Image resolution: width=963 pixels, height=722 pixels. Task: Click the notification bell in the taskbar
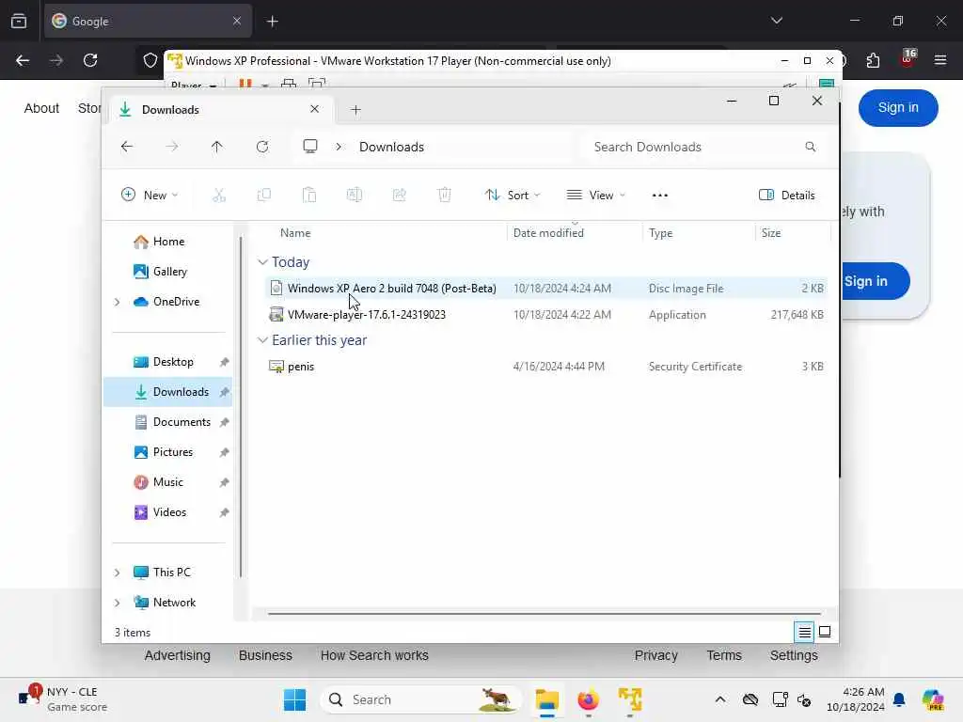pos(899,699)
